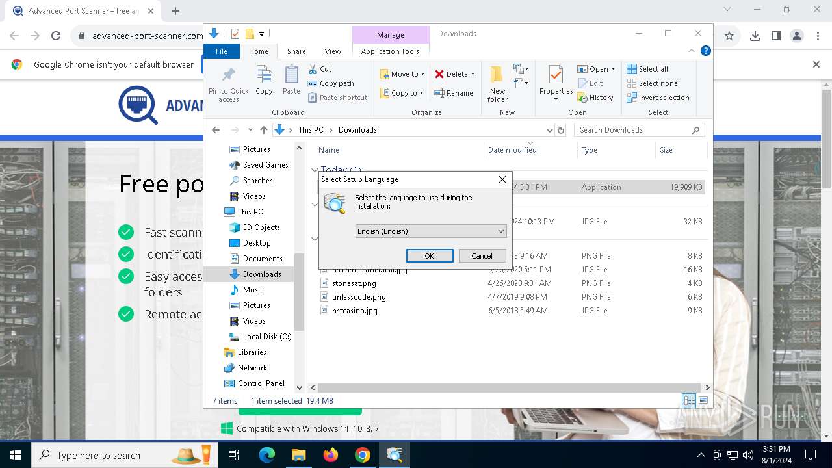This screenshot has height=468, width=832.
Task: Click the Search Downloads field
Action: point(640,130)
